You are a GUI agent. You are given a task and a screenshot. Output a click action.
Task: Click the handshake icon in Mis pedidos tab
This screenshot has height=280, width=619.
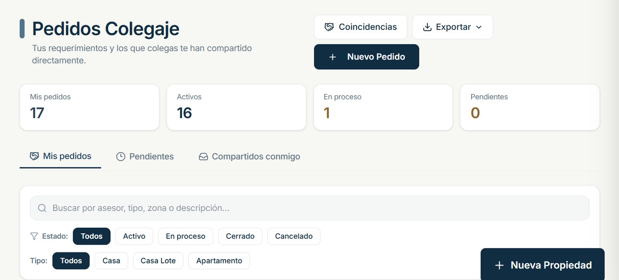tap(34, 157)
